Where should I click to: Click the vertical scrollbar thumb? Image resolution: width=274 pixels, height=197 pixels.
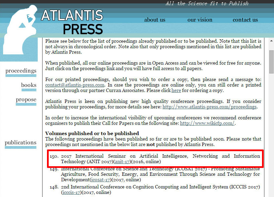coord(271,62)
